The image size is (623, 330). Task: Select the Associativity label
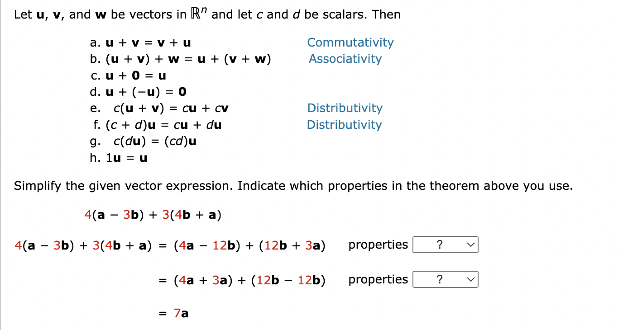345,59
